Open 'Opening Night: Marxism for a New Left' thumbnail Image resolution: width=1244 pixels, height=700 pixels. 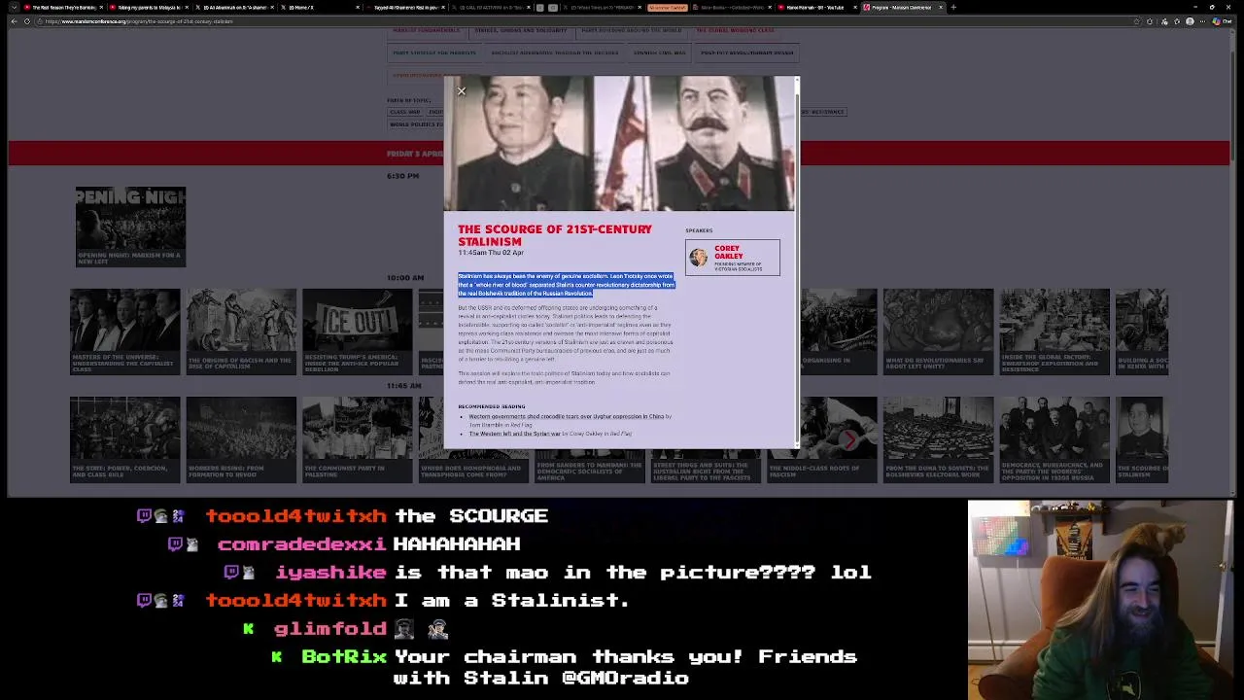pos(130,227)
